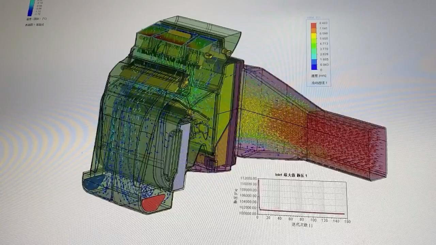The height and width of the screenshot is (245, 436).
Task: Click the 106000.00 y-axis tick value
Action: 249,196
